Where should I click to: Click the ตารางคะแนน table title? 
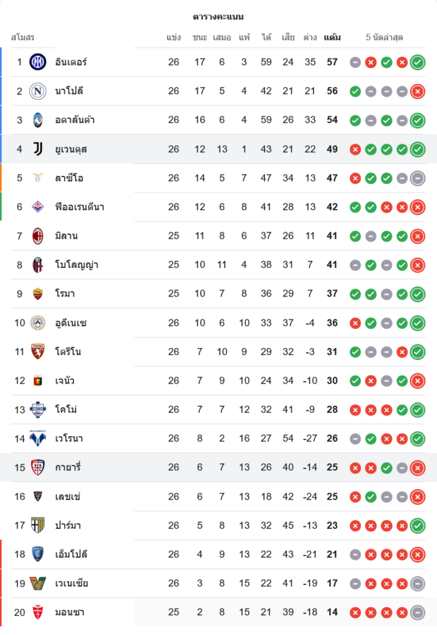click(218, 17)
